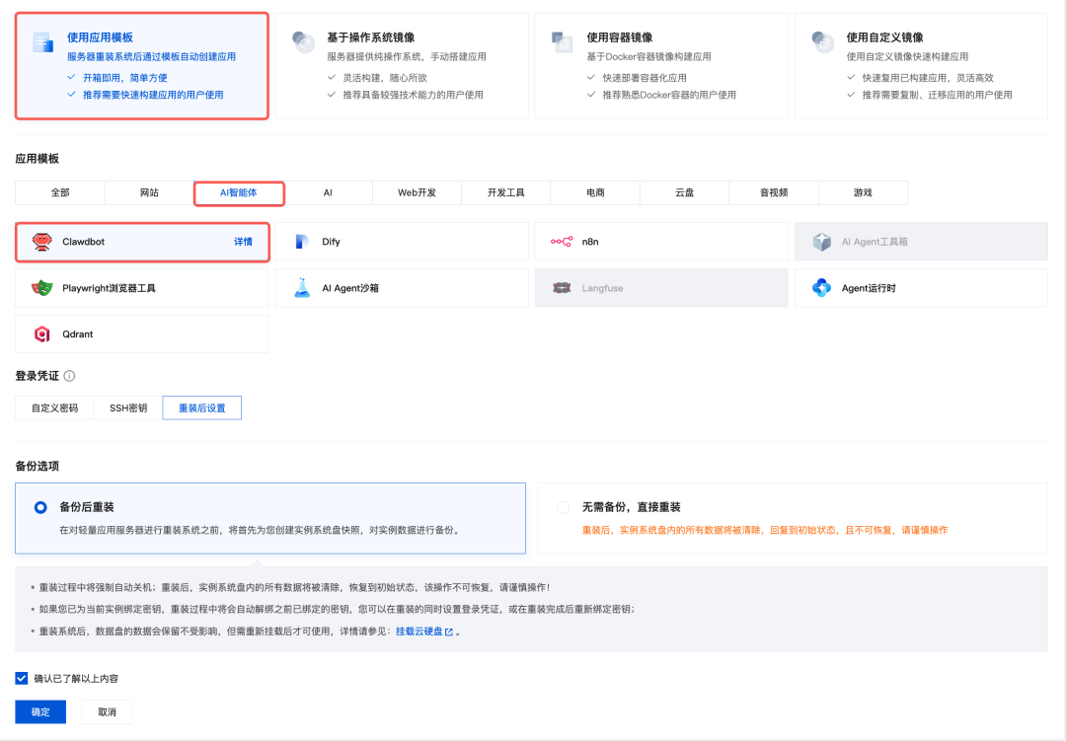This screenshot has height=741, width=1066.
Task: Select the Qdrant template icon
Action: click(x=41, y=333)
